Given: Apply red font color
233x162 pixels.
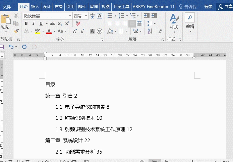Looking at the screenshot, I should [x=49, y=31].
